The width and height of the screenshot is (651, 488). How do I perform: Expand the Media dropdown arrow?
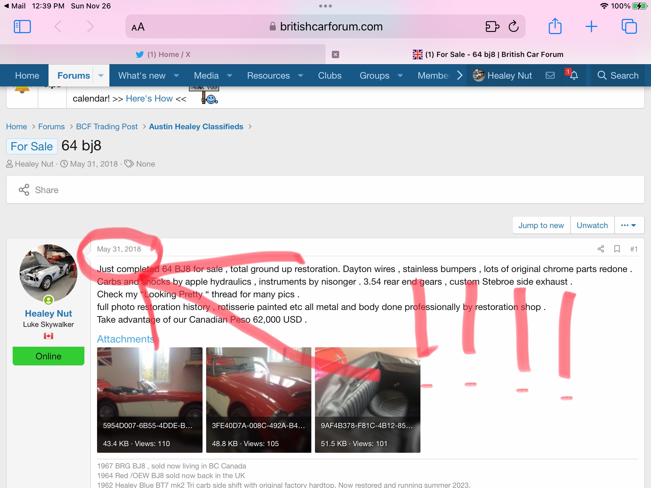click(230, 75)
